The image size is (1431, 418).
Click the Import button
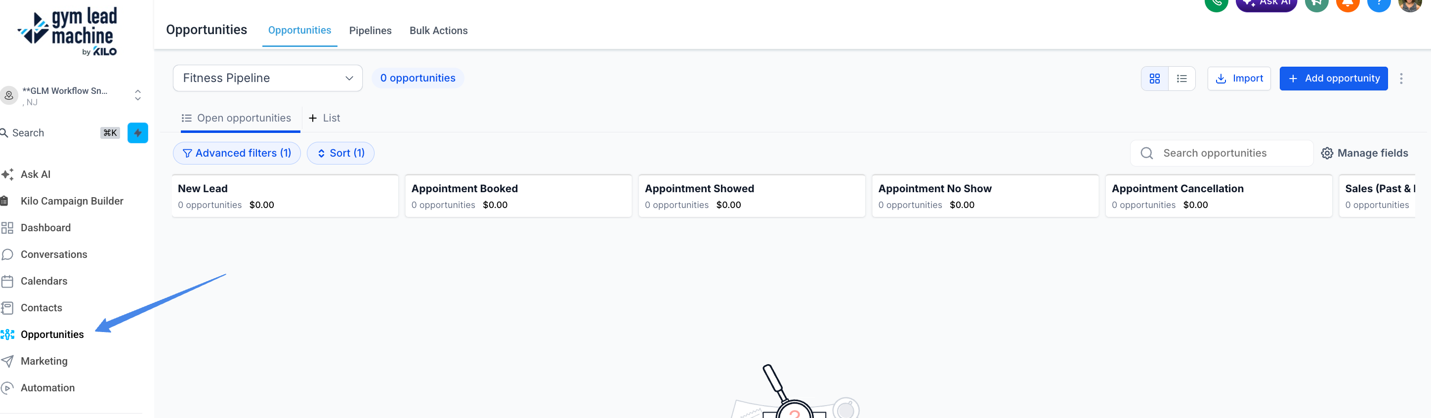pyautogui.click(x=1239, y=79)
